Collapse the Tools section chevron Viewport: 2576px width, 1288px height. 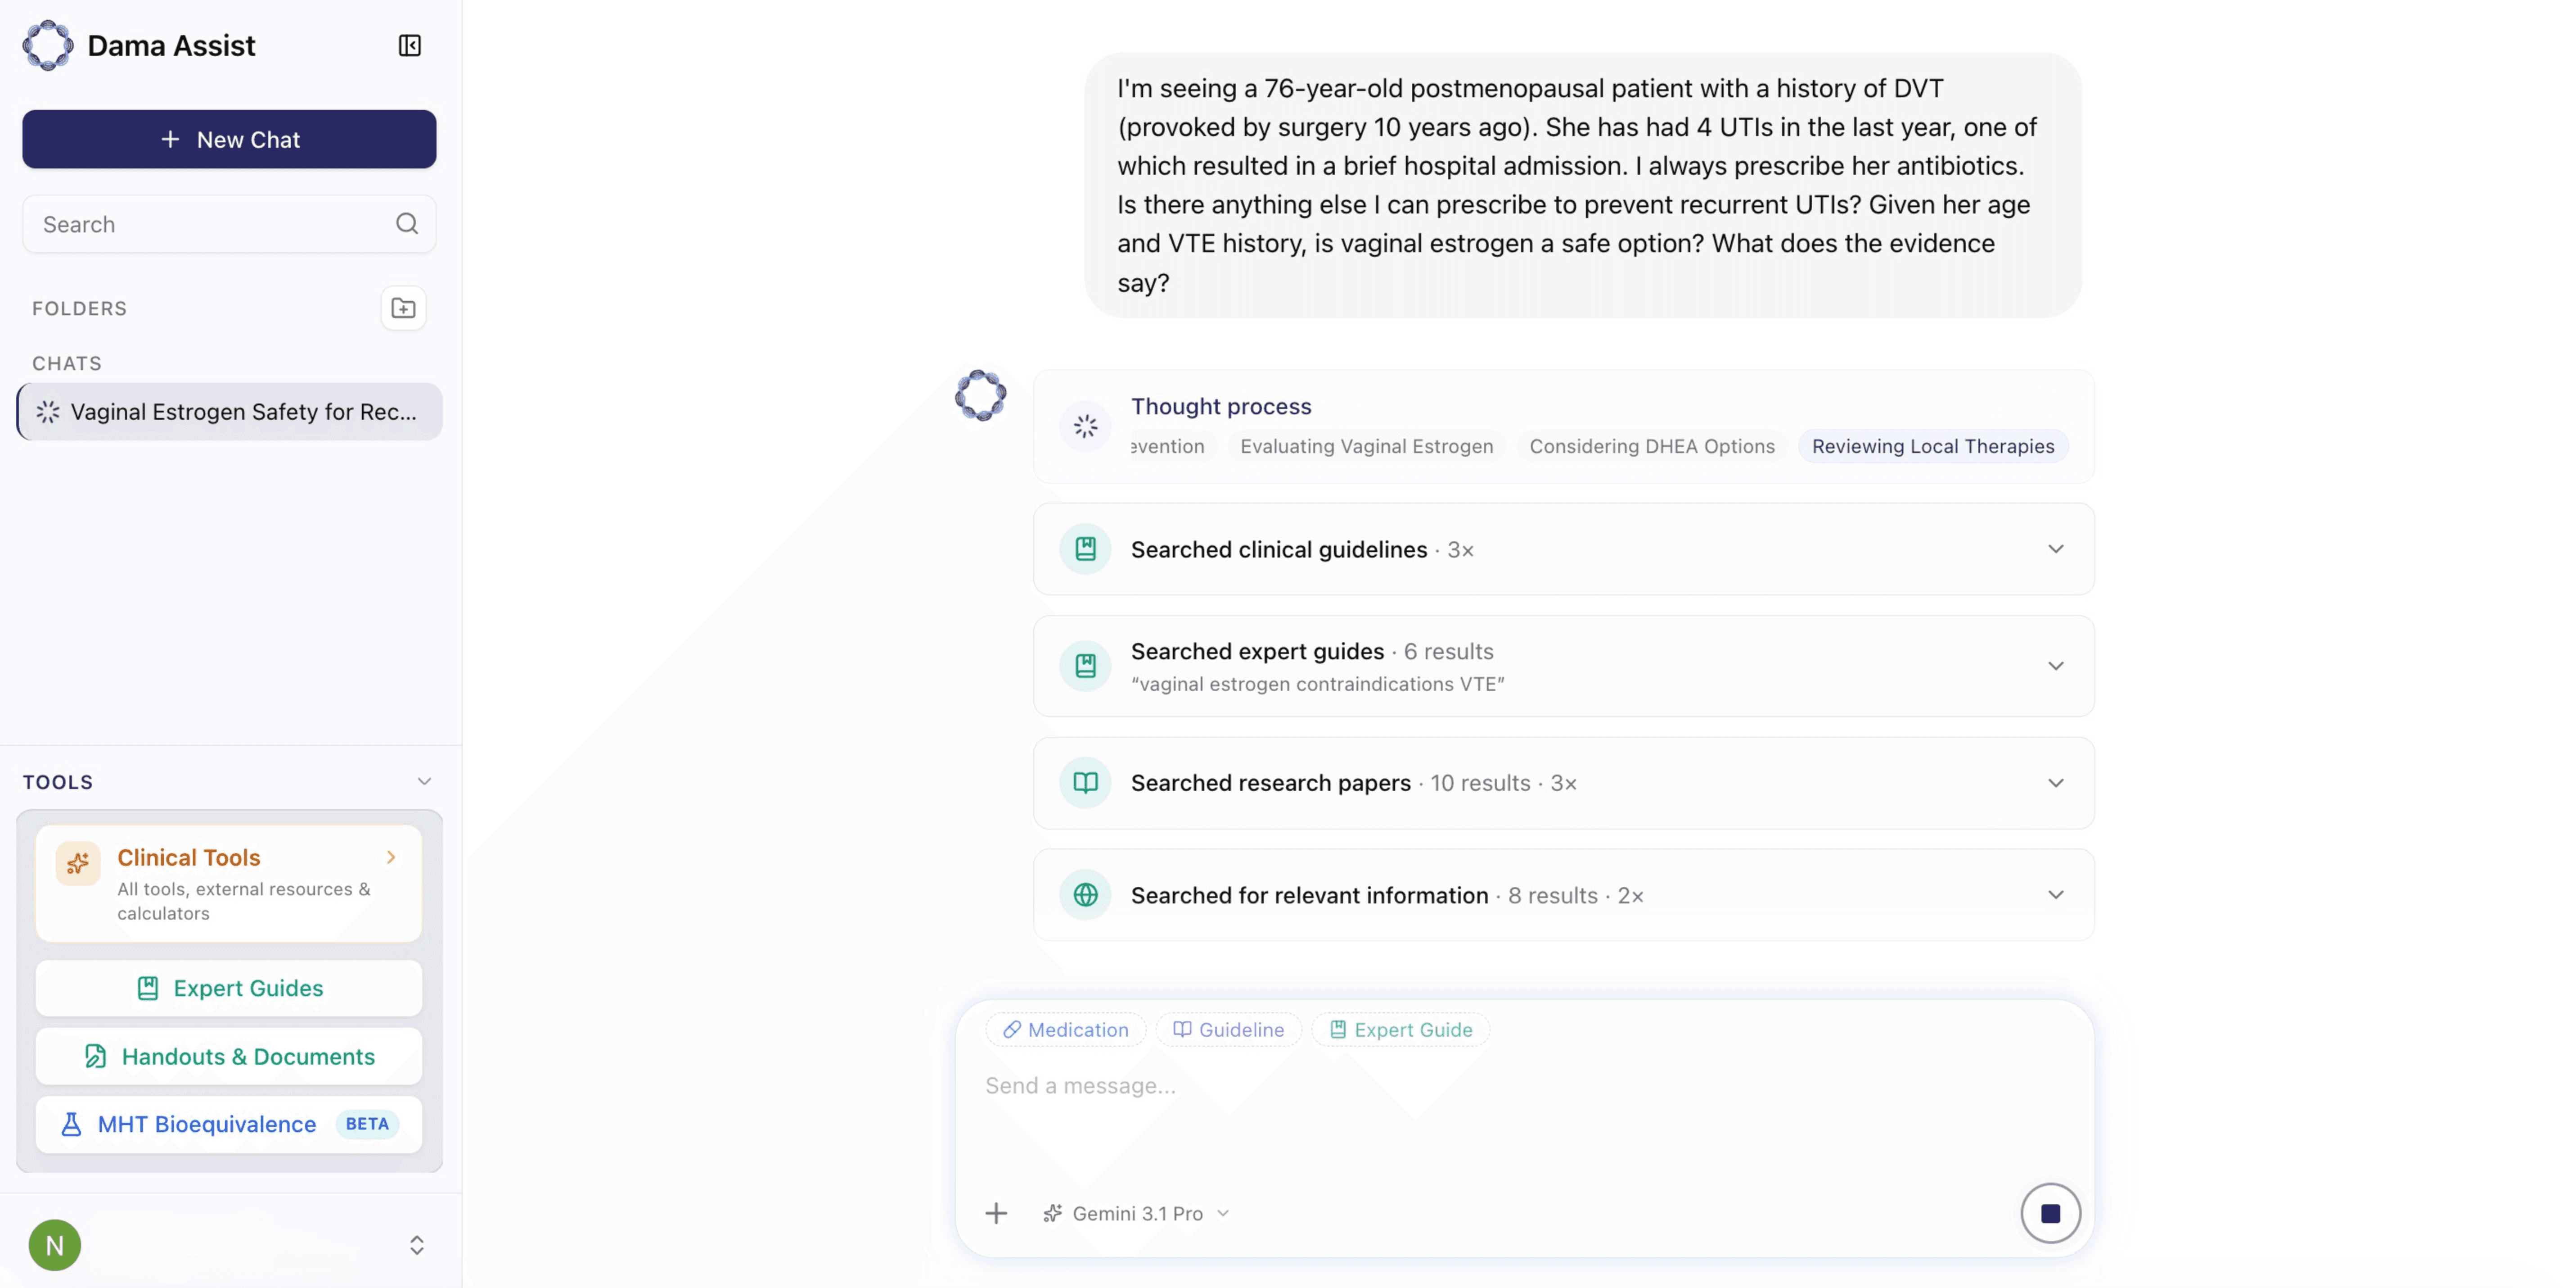pyautogui.click(x=424, y=782)
